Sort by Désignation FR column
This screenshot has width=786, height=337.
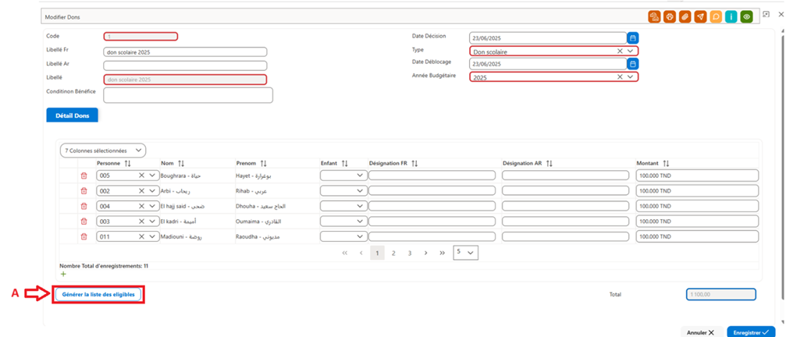(414, 164)
